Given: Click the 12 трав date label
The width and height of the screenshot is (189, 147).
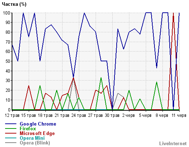Looking at the screenshot, I should [12, 115].
